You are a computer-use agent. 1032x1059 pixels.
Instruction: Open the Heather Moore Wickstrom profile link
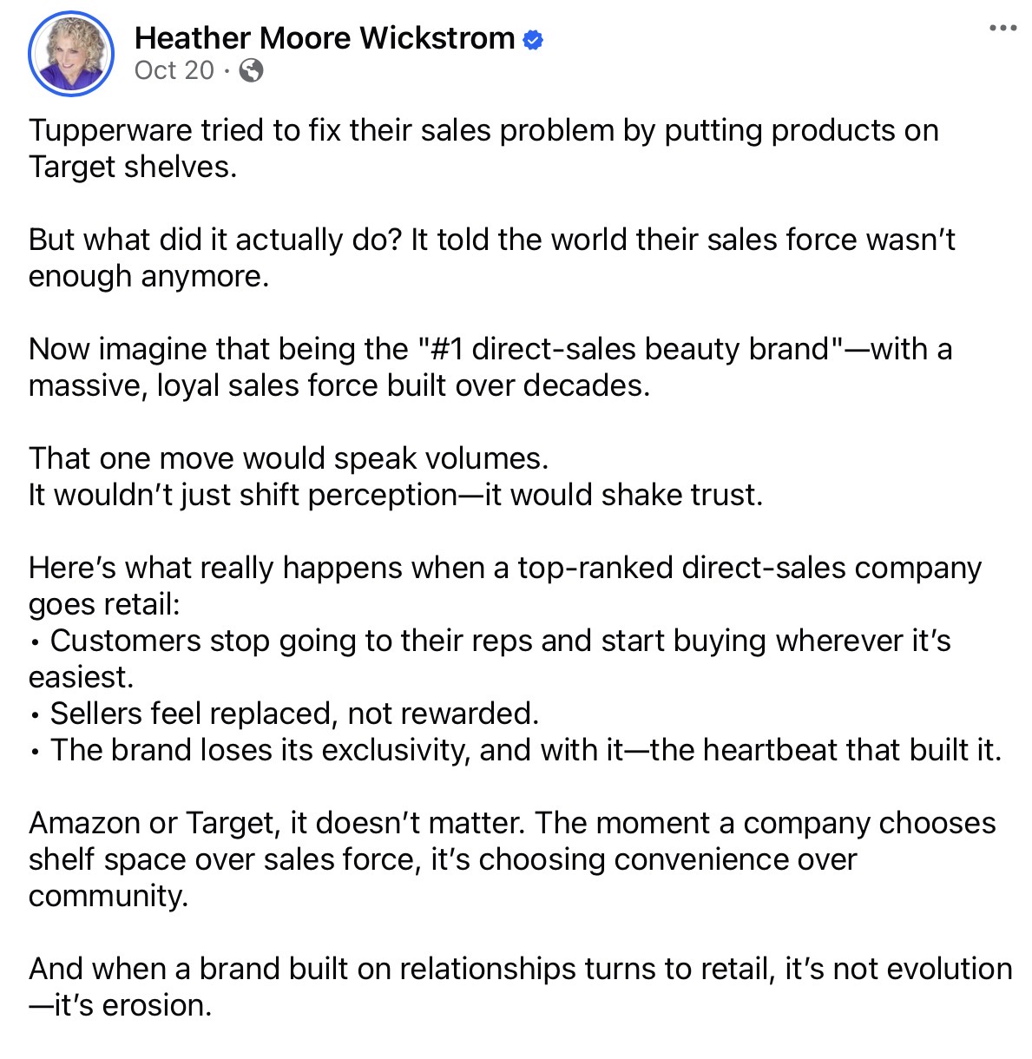(x=325, y=38)
